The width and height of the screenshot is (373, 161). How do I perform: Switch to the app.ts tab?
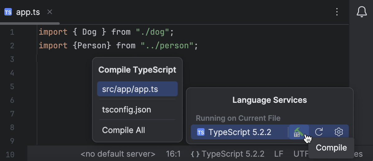(x=28, y=12)
